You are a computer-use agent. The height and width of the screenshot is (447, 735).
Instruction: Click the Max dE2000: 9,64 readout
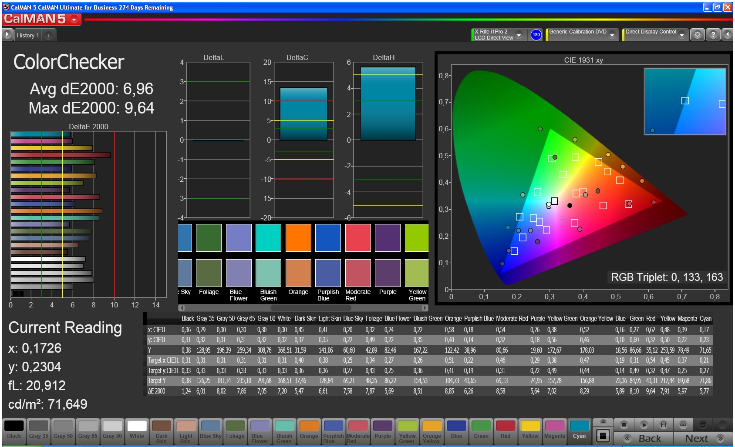point(91,108)
